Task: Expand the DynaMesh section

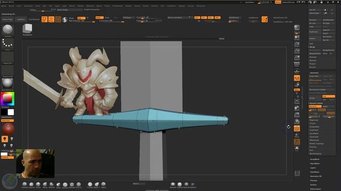Action: click(314, 133)
